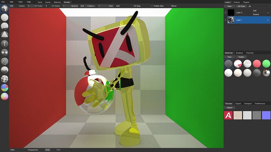The height and width of the screenshot is (152, 271).
Task: Open the Edit menu
Action: [x=11, y=2]
